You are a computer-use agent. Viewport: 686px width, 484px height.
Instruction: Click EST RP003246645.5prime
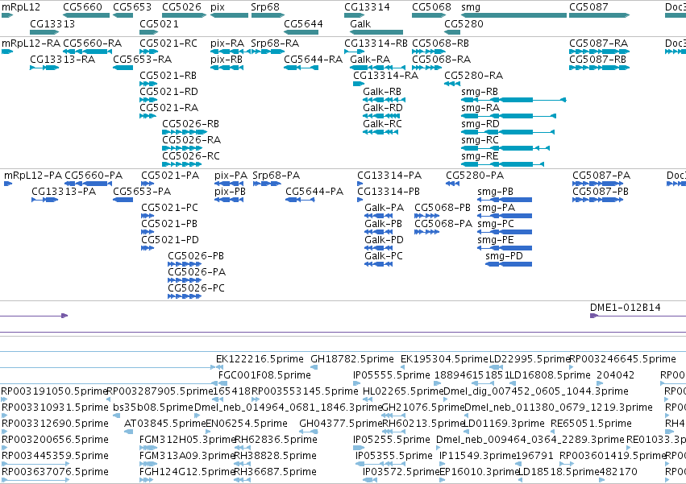[622, 359]
